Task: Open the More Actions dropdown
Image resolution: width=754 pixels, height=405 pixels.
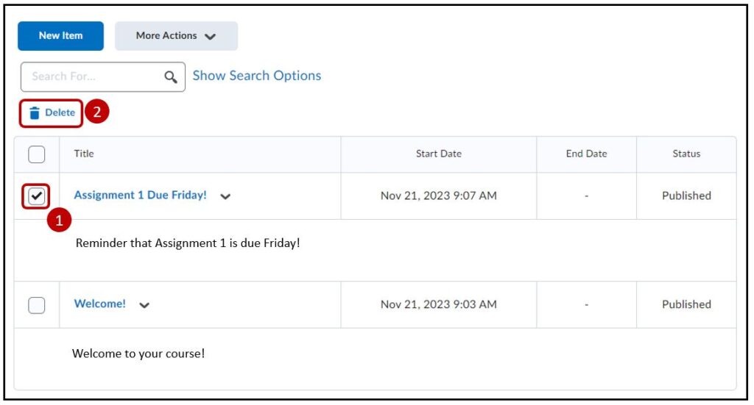Action: 176,36
